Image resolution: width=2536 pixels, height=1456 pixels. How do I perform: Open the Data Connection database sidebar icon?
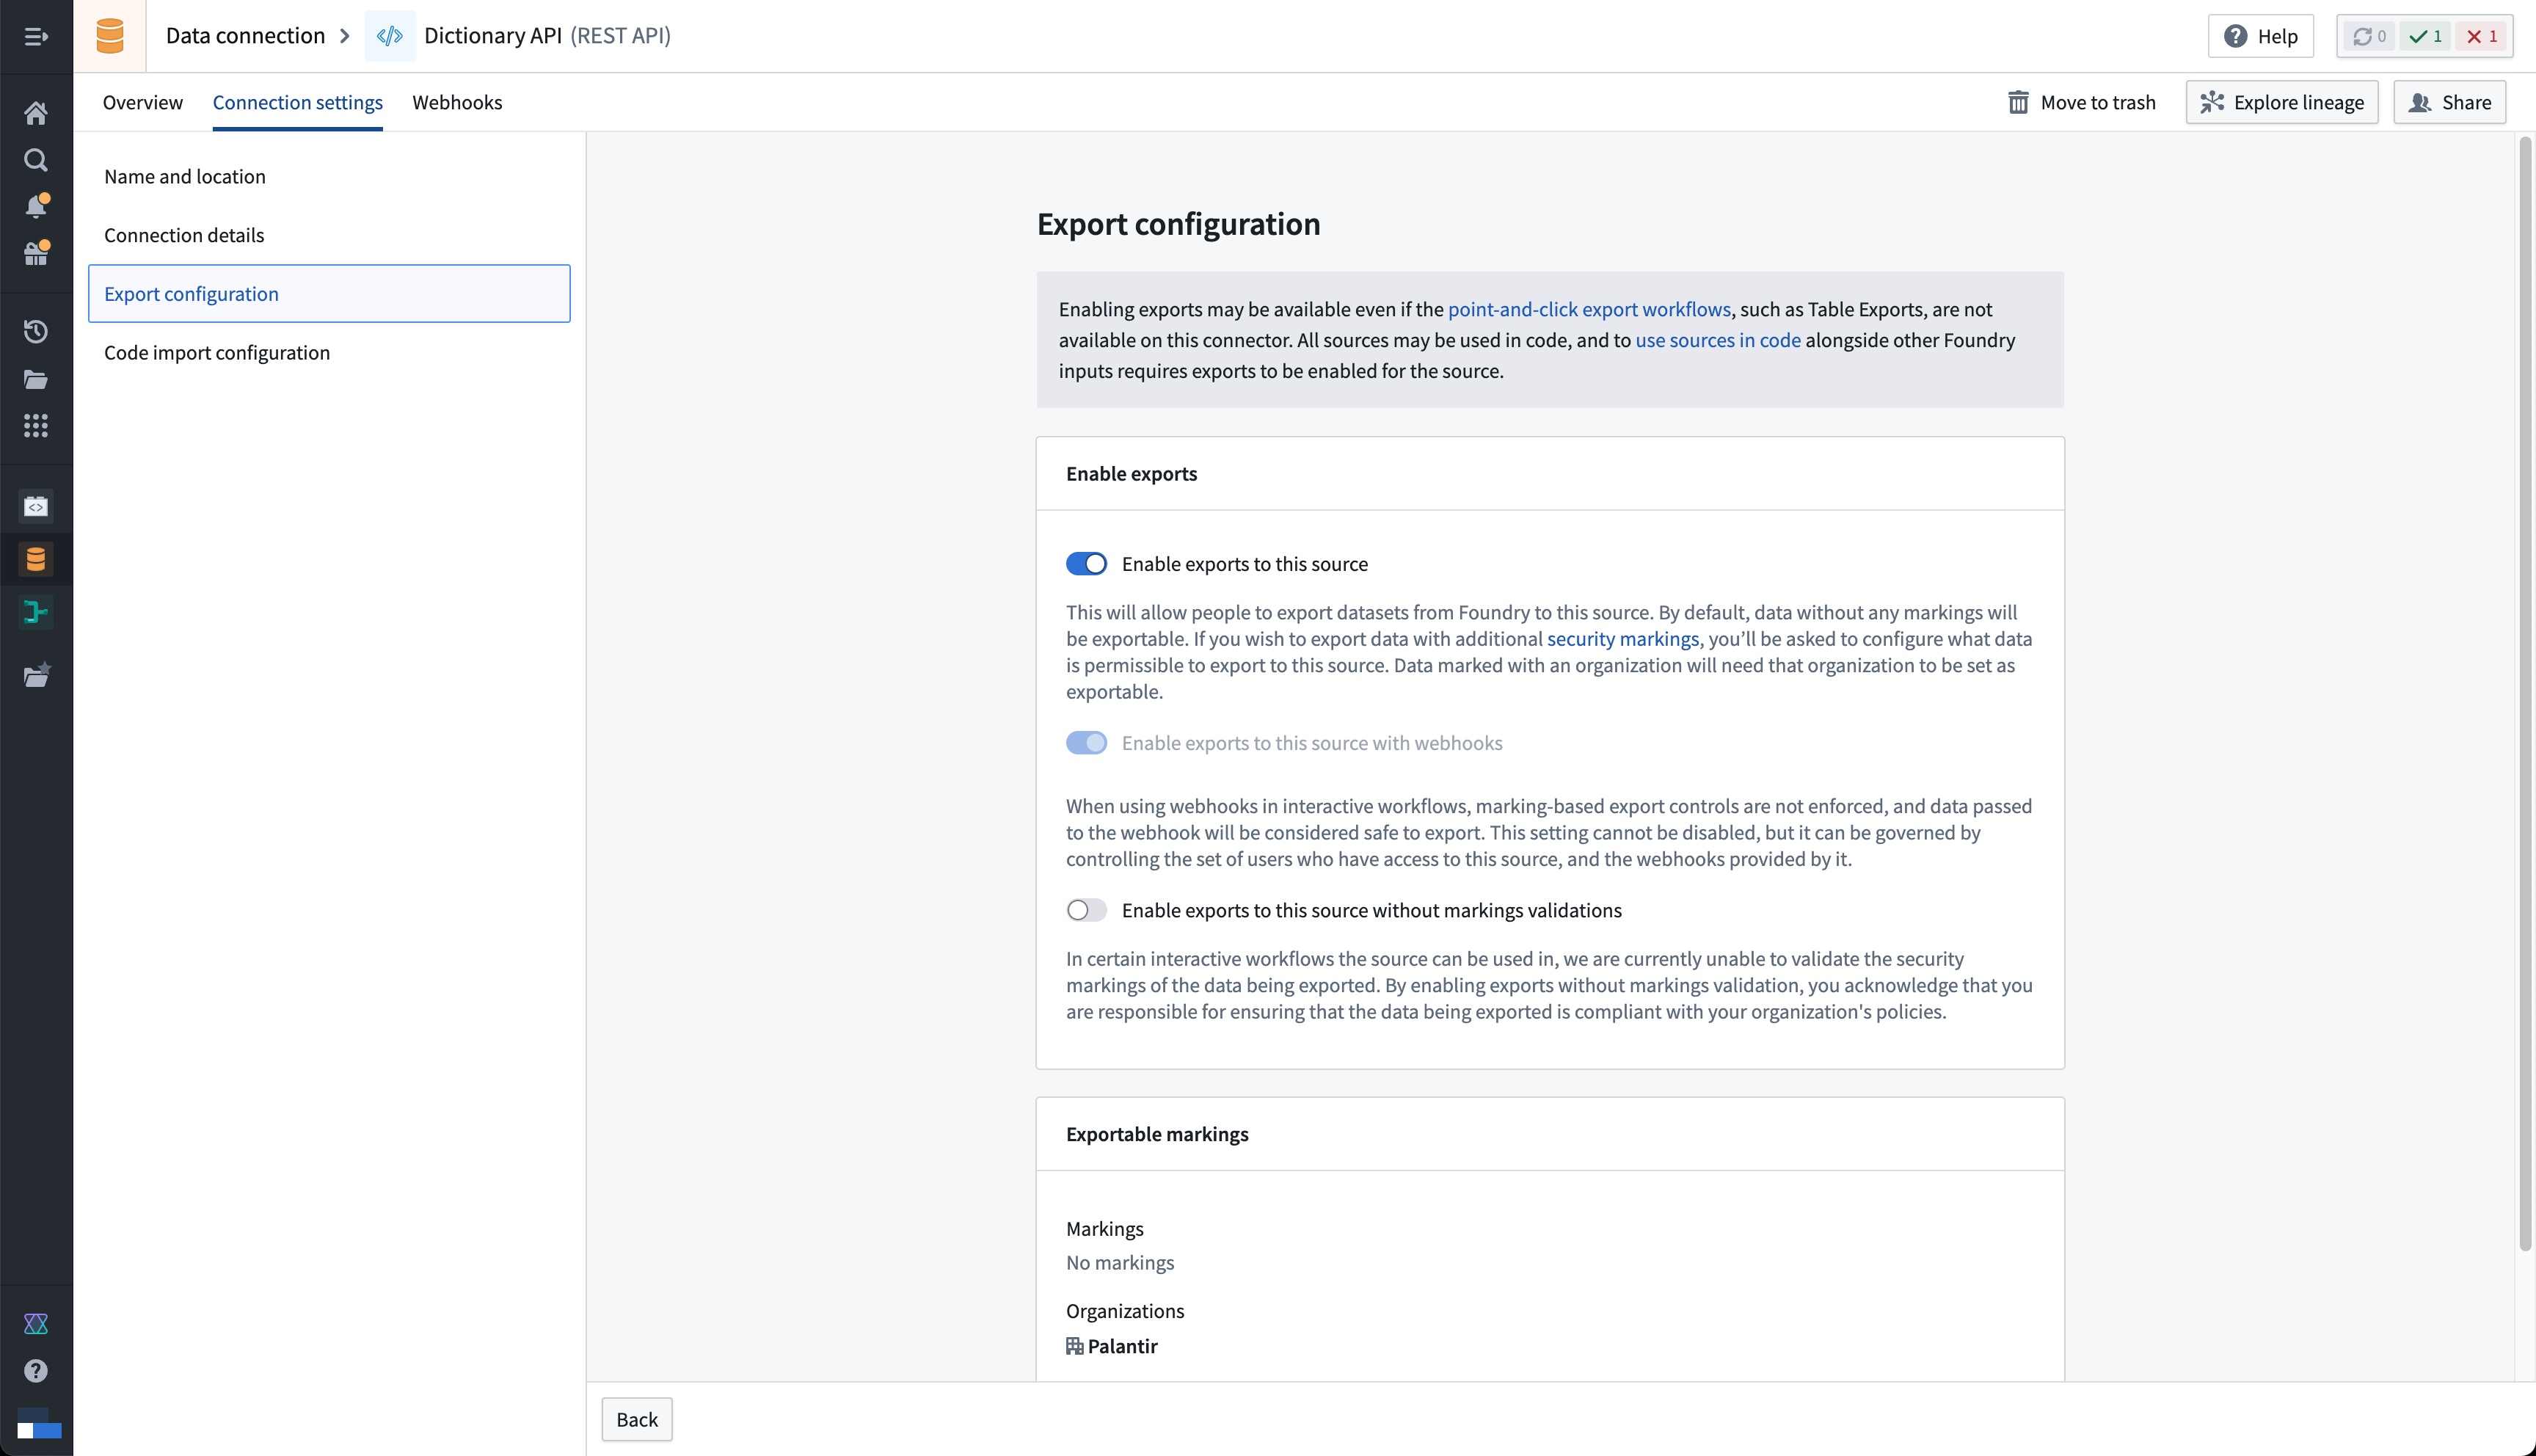[36, 559]
